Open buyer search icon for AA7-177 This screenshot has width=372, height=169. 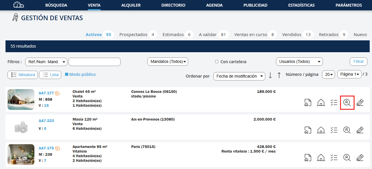click(x=347, y=102)
